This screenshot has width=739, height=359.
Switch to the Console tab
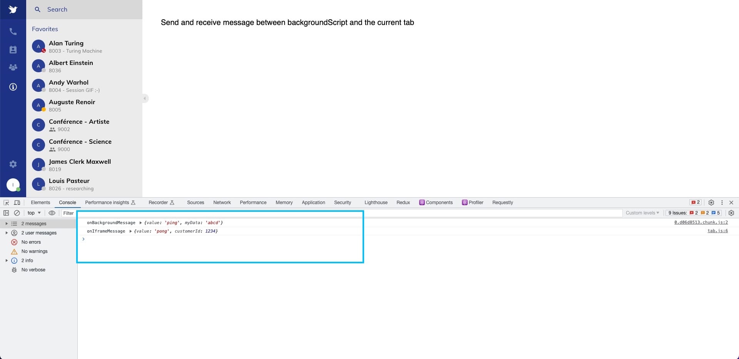67,203
